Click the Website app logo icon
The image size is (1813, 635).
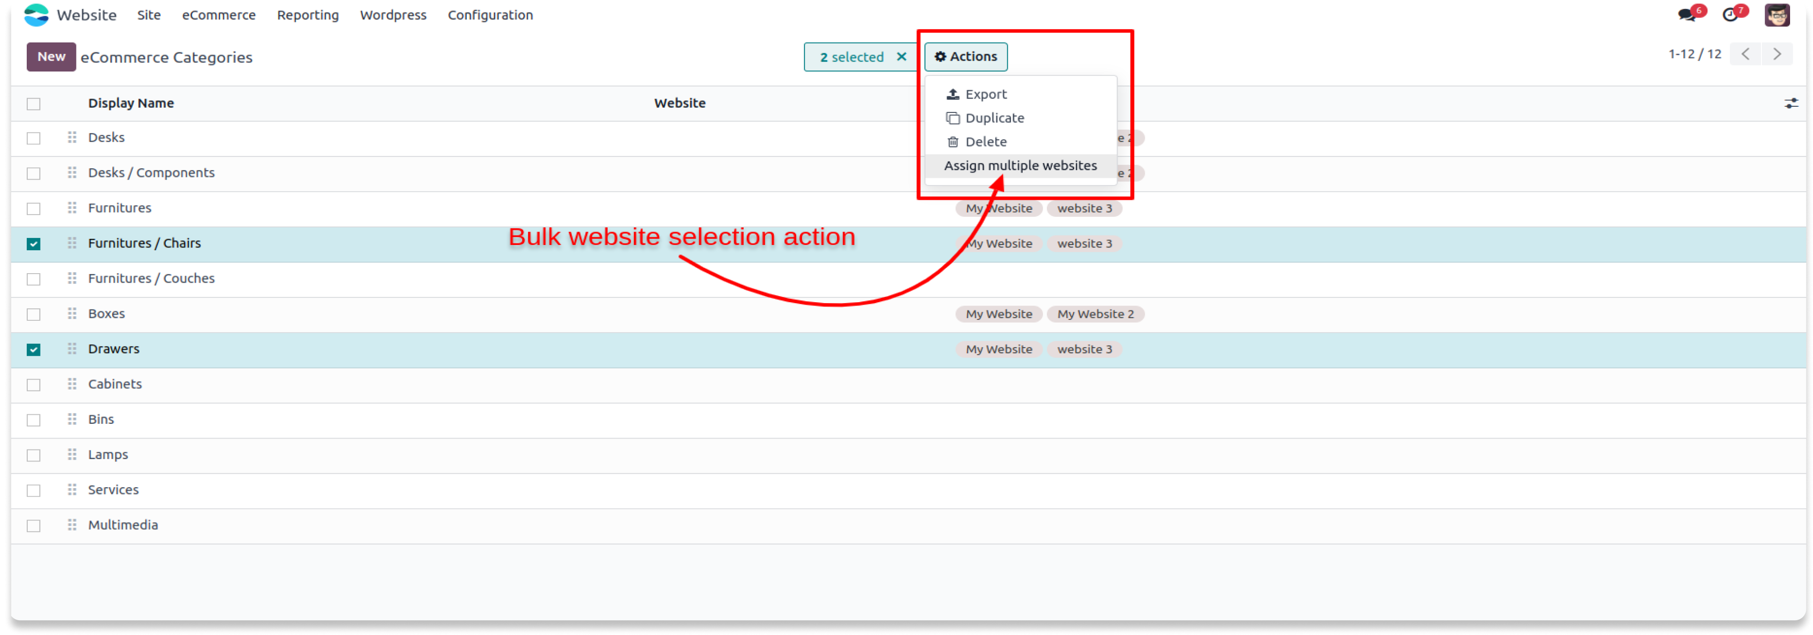coord(36,15)
